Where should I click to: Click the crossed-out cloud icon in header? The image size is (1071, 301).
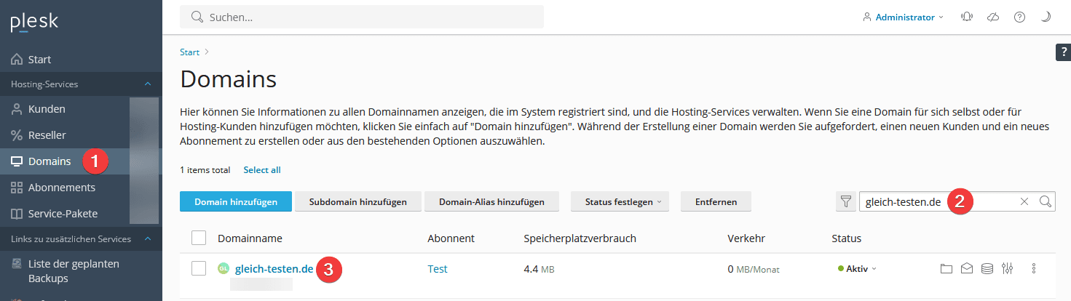pyautogui.click(x=993, y=17)
